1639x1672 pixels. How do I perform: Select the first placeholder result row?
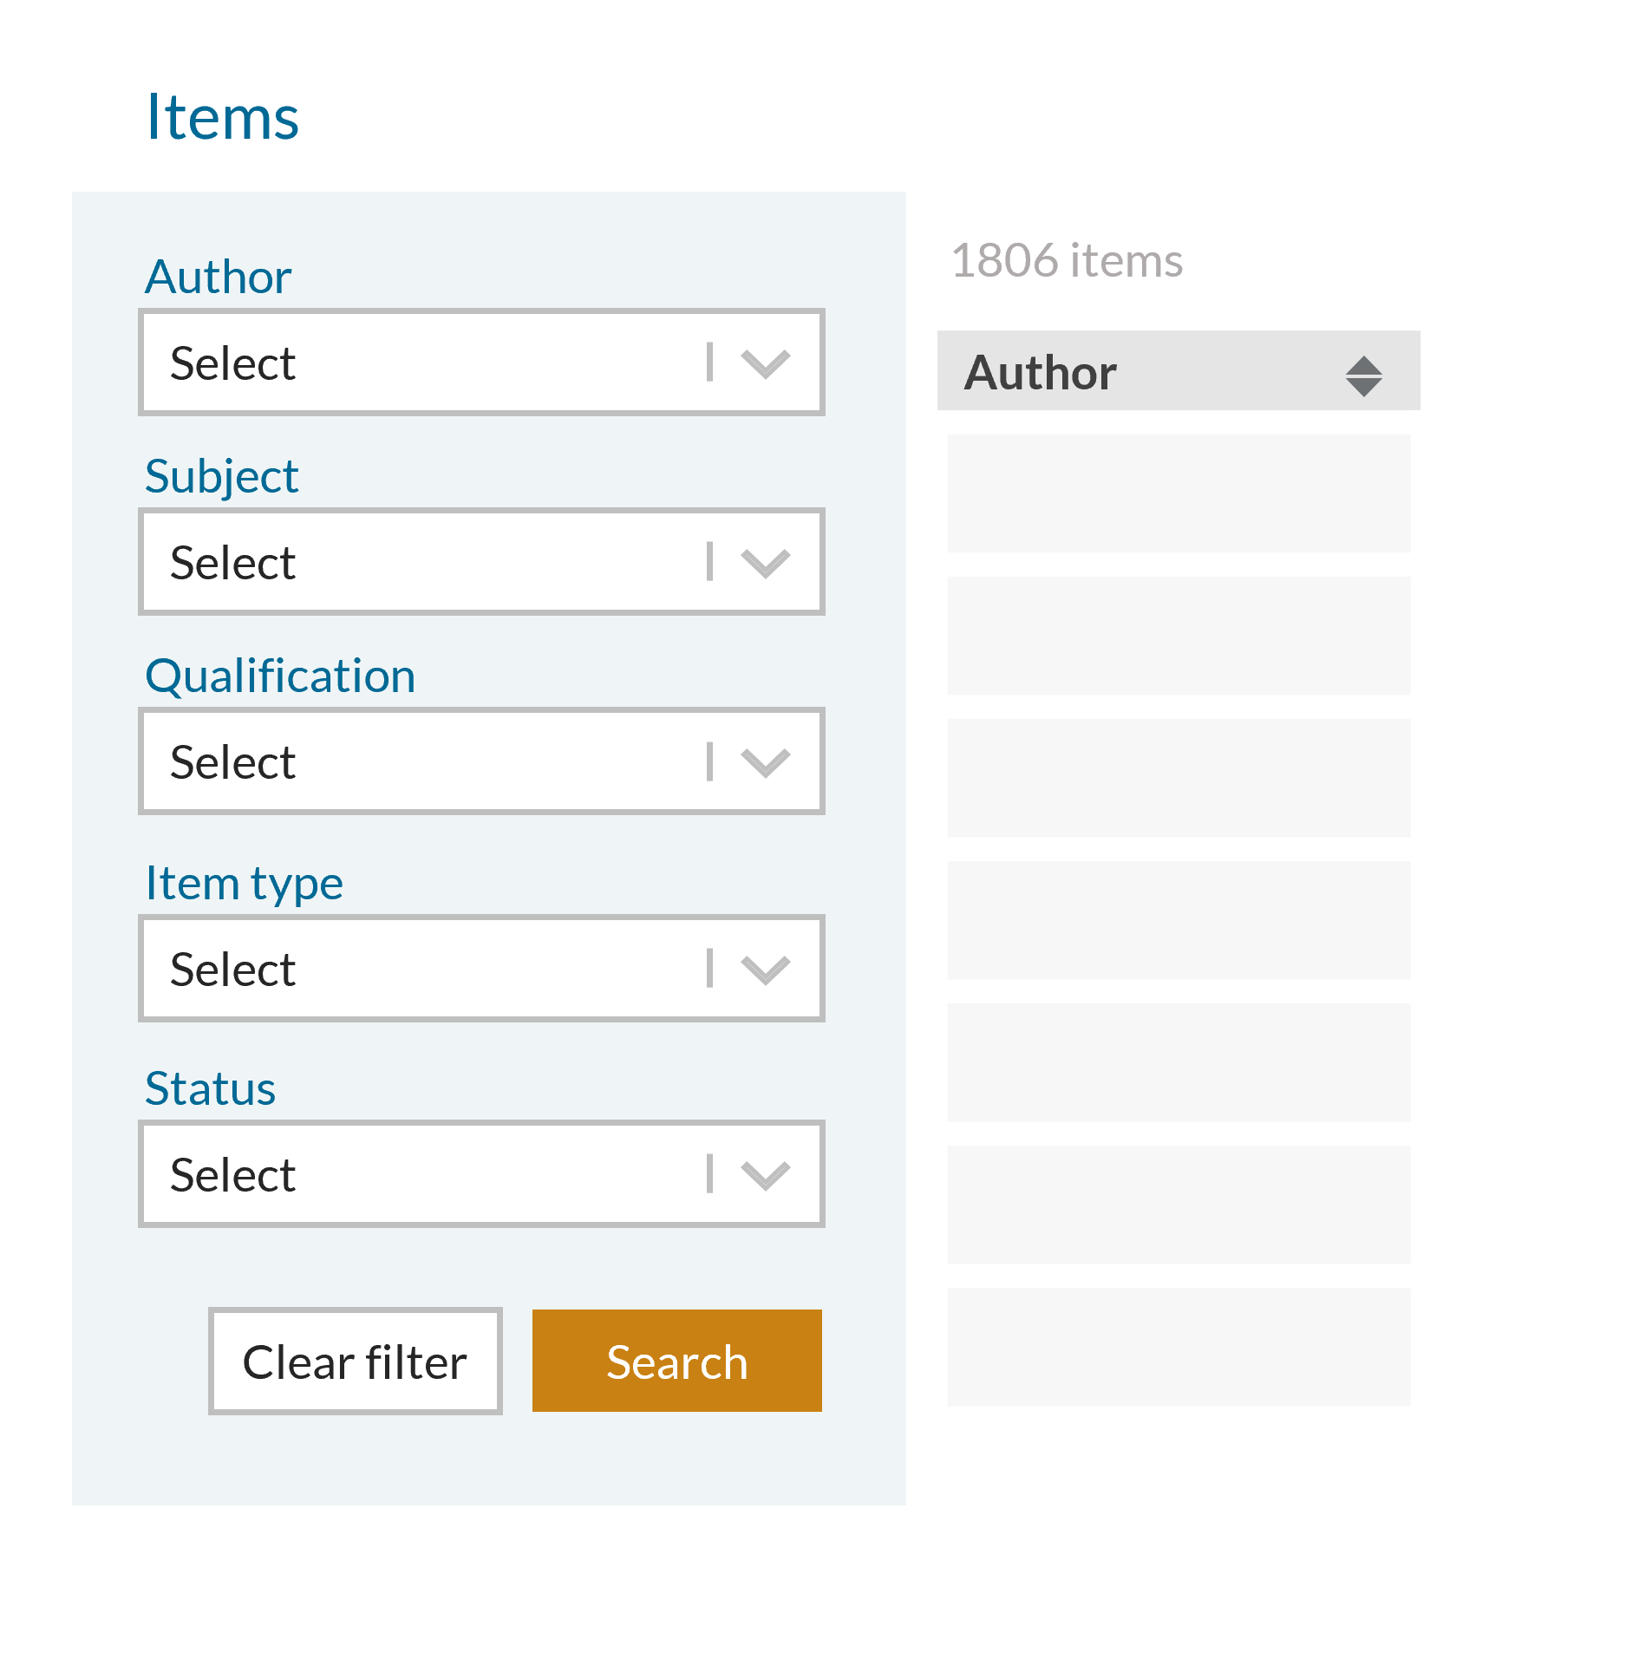click(1179, 493)
